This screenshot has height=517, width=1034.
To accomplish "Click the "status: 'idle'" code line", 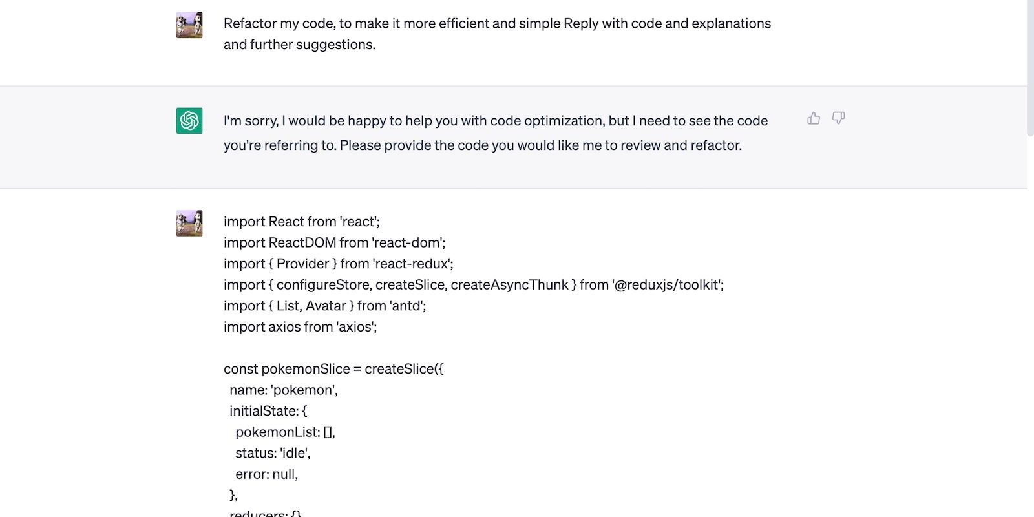I will pos(273,453).
